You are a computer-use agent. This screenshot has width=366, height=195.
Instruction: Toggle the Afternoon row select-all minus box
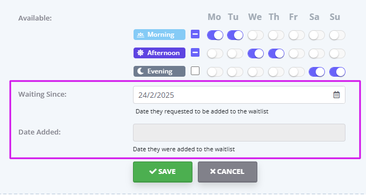[195, 52]
